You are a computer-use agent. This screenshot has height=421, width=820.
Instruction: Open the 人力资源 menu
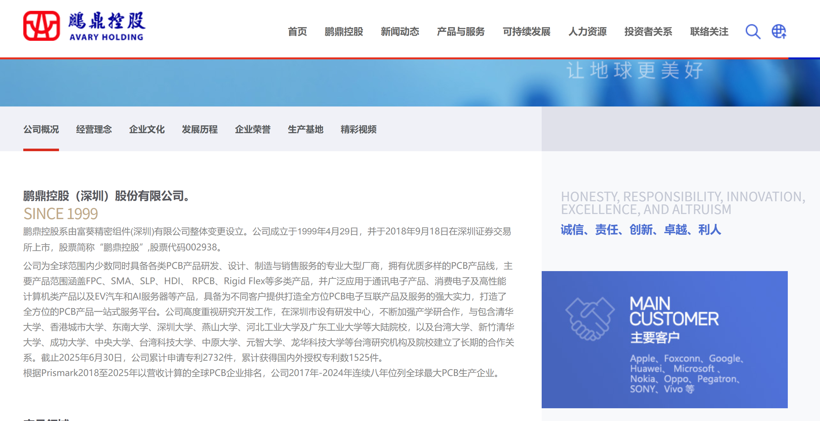pyautogui.click(x=587, y=32)
